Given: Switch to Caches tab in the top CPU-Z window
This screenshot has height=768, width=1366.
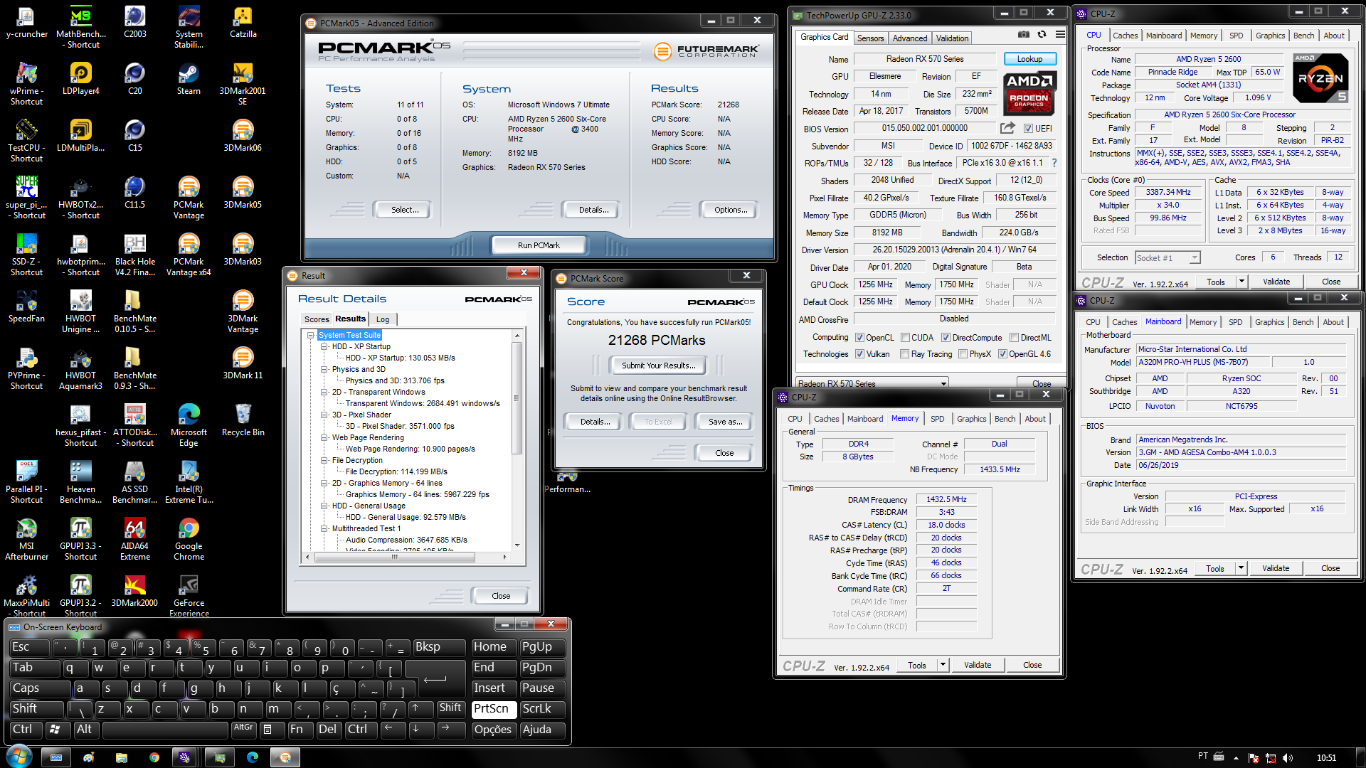Looking at the screenshot, I should point(1125,36).
